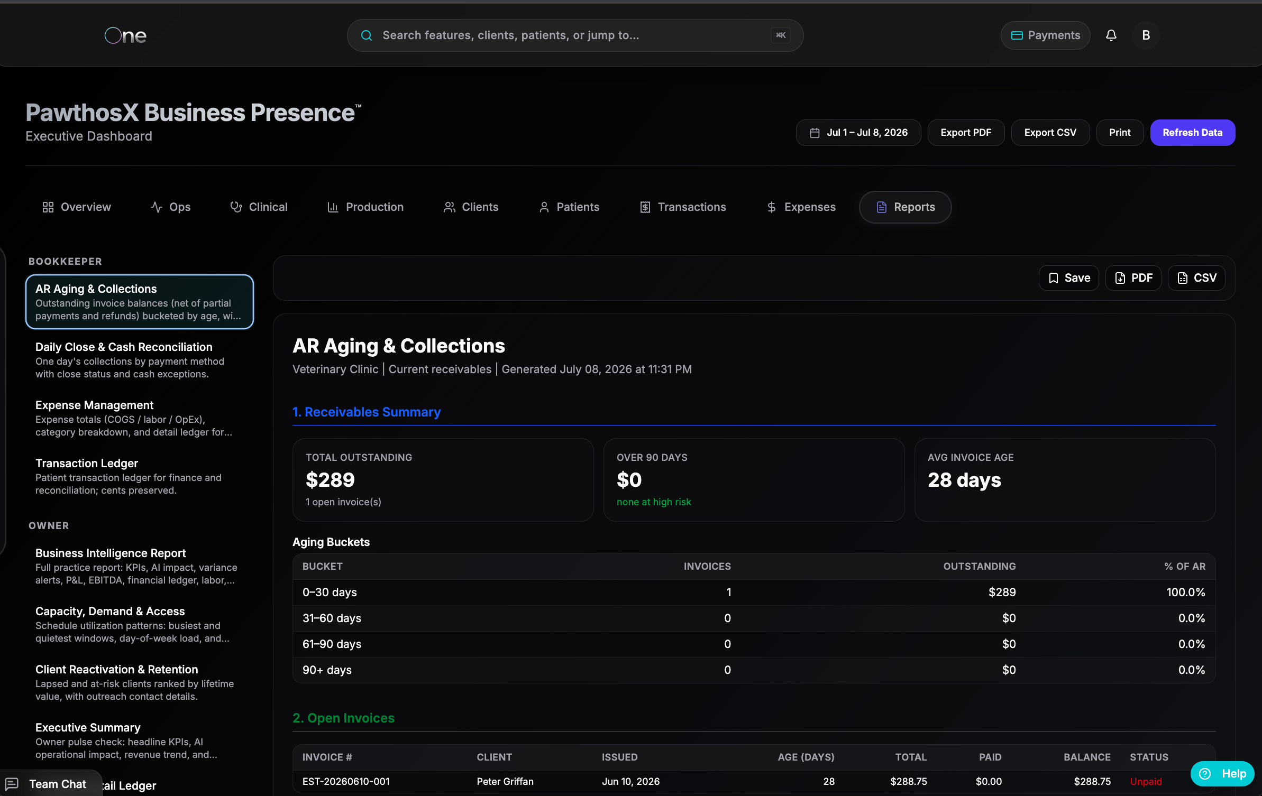The image size is (1262, 796).
Task: Click the 1. Receivables Summary heading
Action: pos(367,412)
